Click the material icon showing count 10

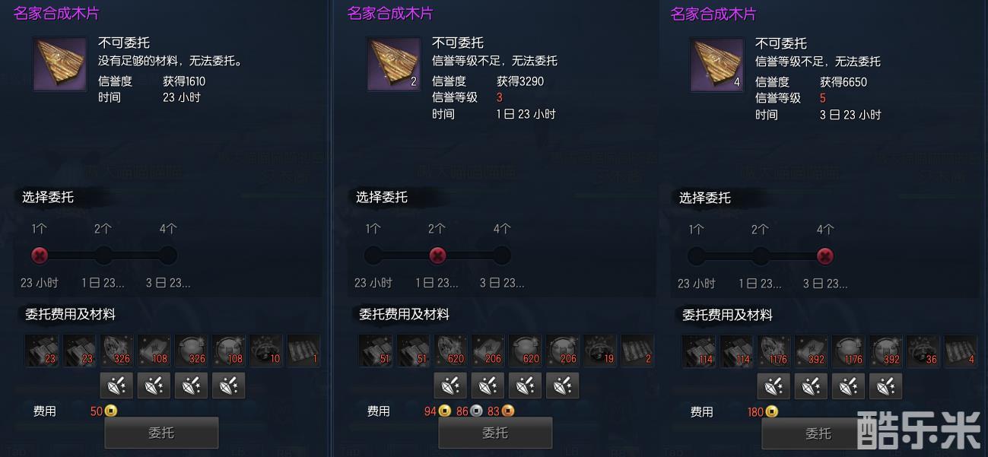tap(265, 351)
